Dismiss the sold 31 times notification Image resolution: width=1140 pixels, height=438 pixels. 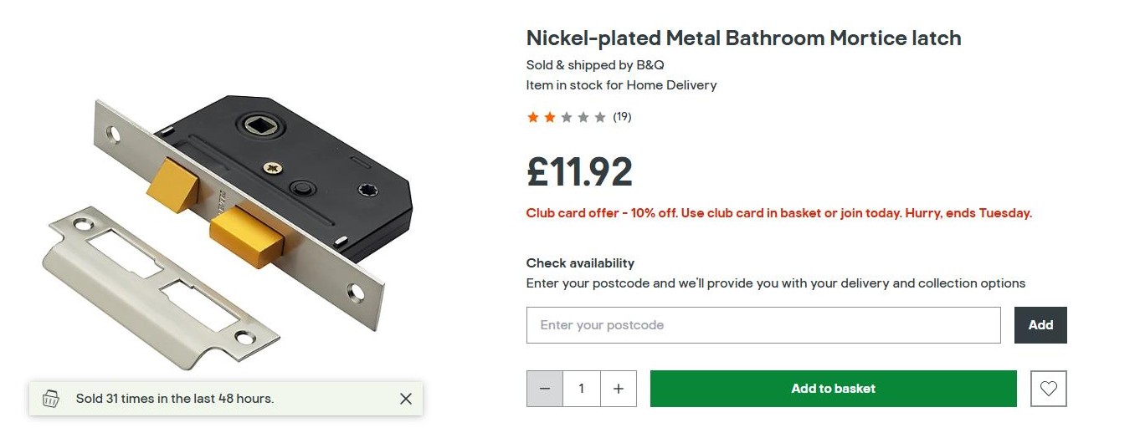406,399
